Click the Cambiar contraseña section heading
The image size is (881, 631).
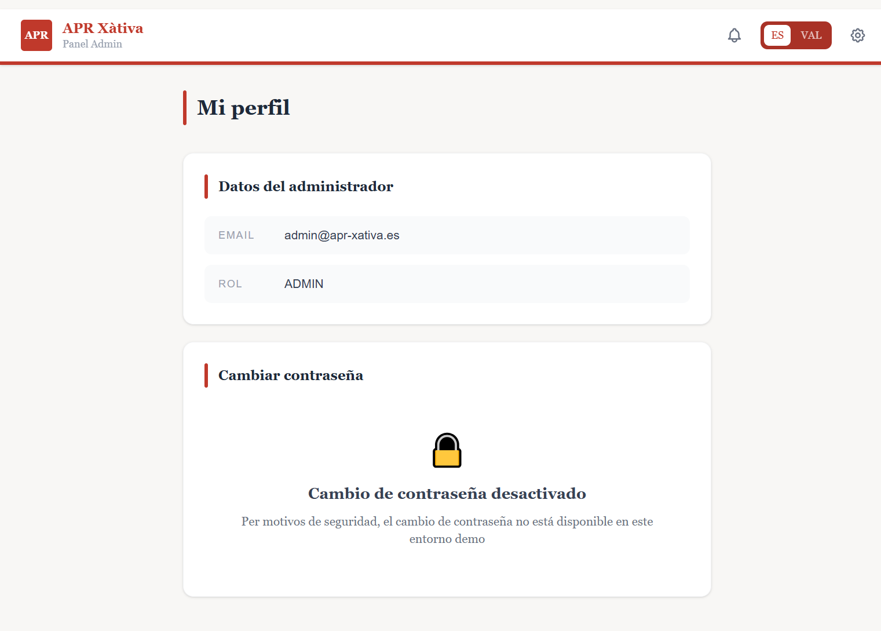click(291, 375)
